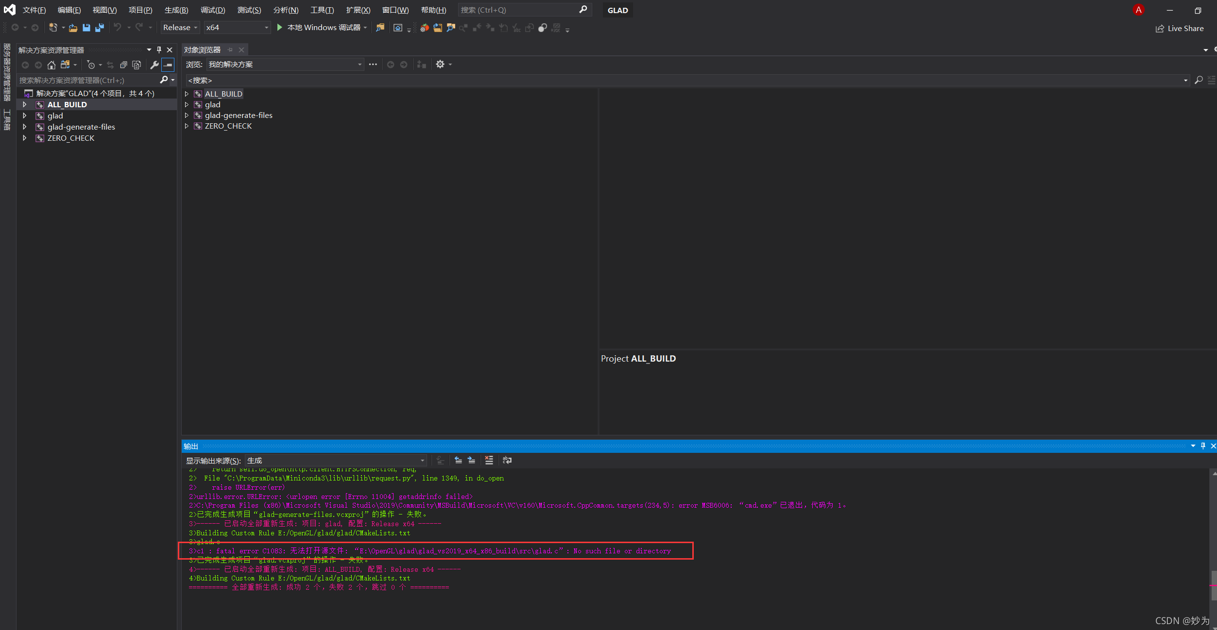Expand glad-generate-files in Solution Explorer
This screenshot has height=630, width=1217.
click(x=25, y=127)
